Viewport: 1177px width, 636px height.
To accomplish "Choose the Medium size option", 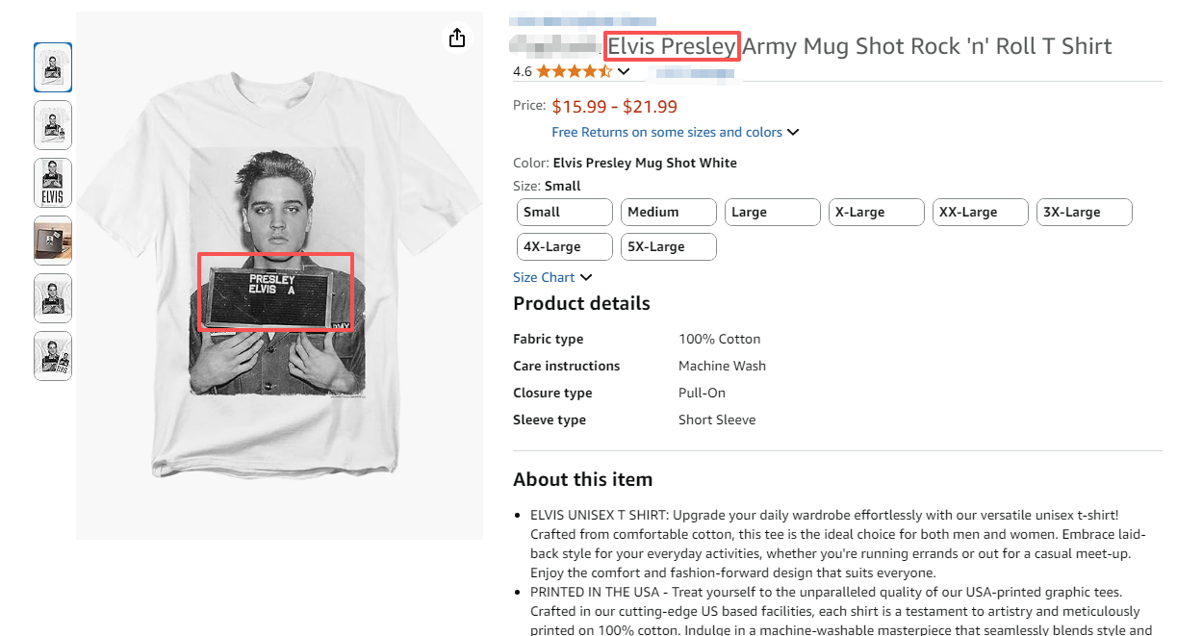I will coord(668,212).
